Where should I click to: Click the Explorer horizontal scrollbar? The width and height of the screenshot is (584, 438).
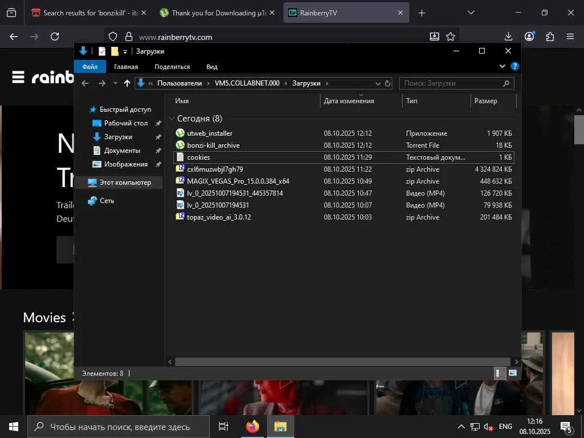tap(342, 362)
